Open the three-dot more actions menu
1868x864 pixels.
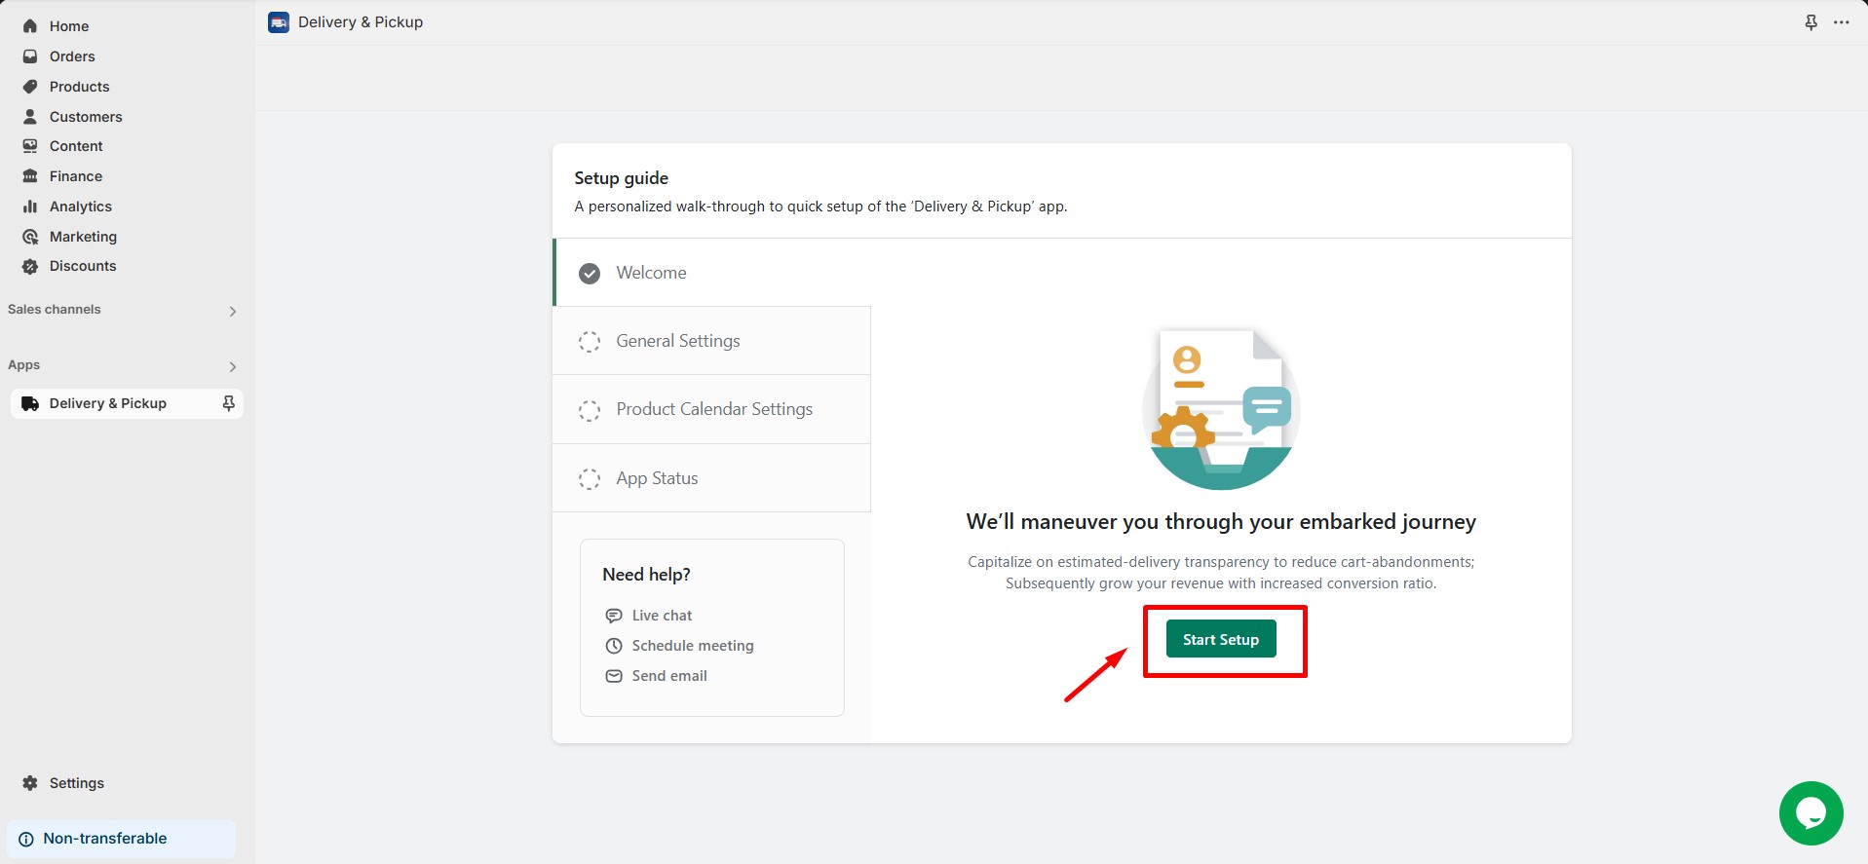tap(1841, 22)
